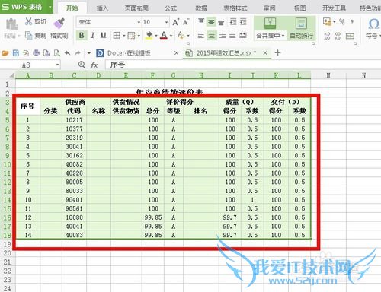Toggle Bold formatting
The height and width of the screenshot is (292, 381).
[82, 36]
